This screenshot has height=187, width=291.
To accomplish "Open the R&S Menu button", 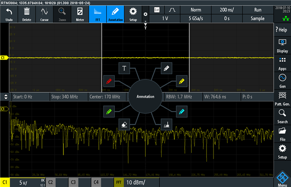I will click(282, 179).
